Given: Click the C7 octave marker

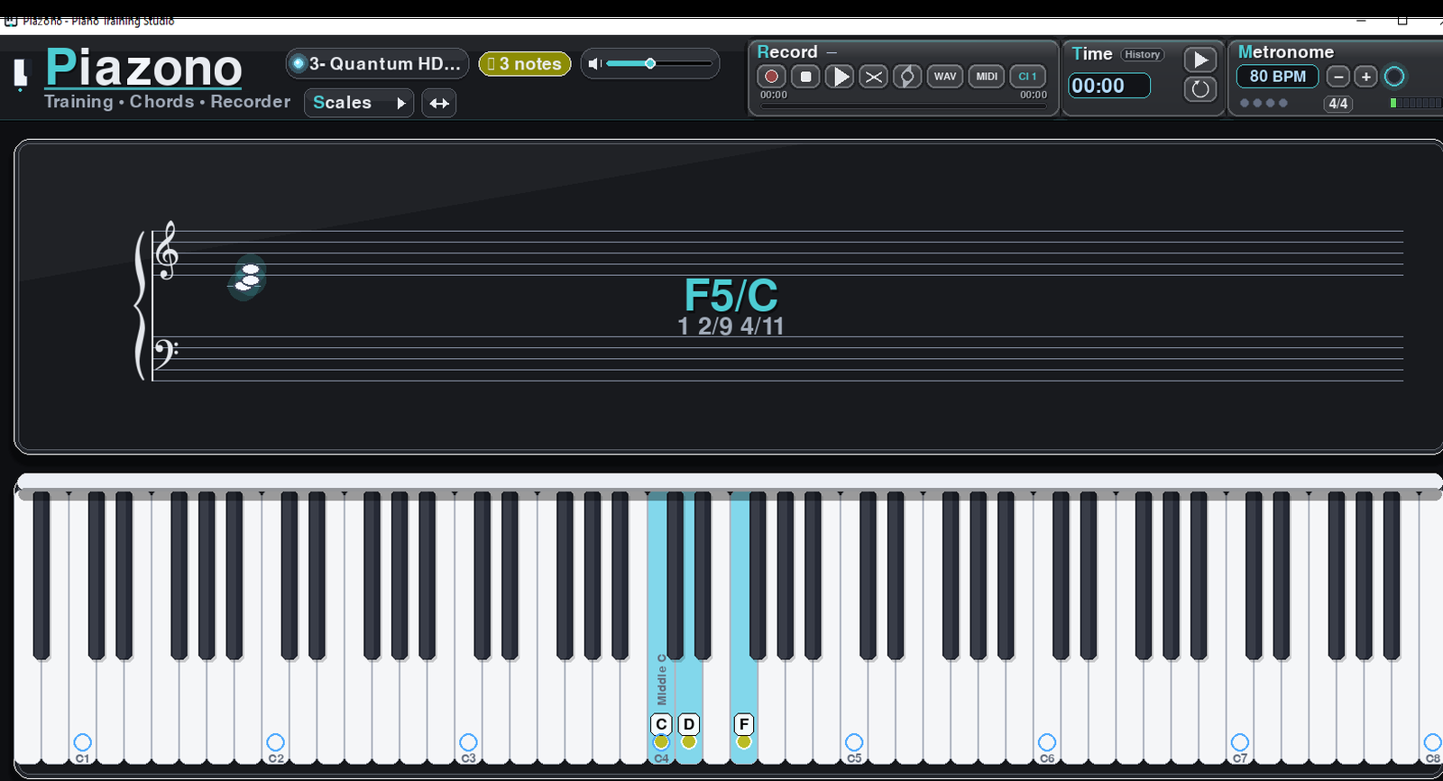Looking at the screenshot, I should (x=1240, y=743).
